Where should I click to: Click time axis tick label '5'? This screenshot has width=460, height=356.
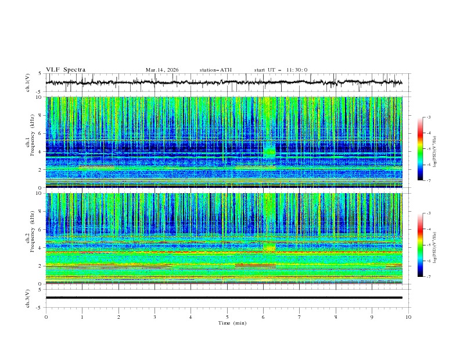227,317
